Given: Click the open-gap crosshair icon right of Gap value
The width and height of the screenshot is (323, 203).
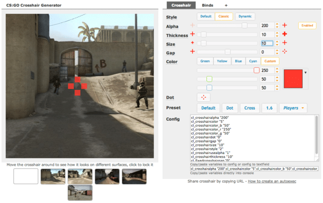Looking at the screenshot, I should pyautogui.click(x=284, y=51).
